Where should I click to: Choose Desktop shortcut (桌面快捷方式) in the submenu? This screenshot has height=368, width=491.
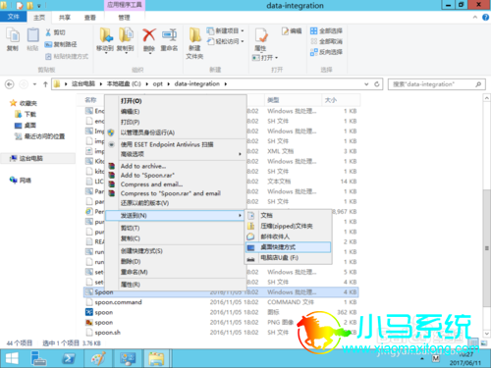(x=288, y=247)
